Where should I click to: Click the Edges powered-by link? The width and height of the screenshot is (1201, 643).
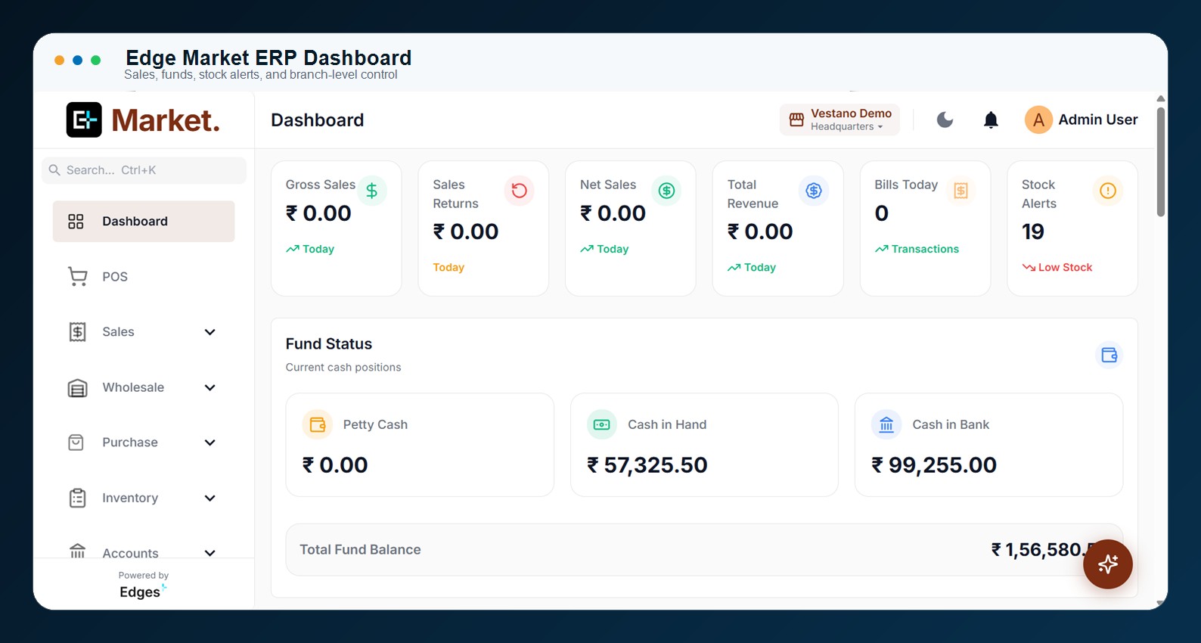tap(143, 592)
